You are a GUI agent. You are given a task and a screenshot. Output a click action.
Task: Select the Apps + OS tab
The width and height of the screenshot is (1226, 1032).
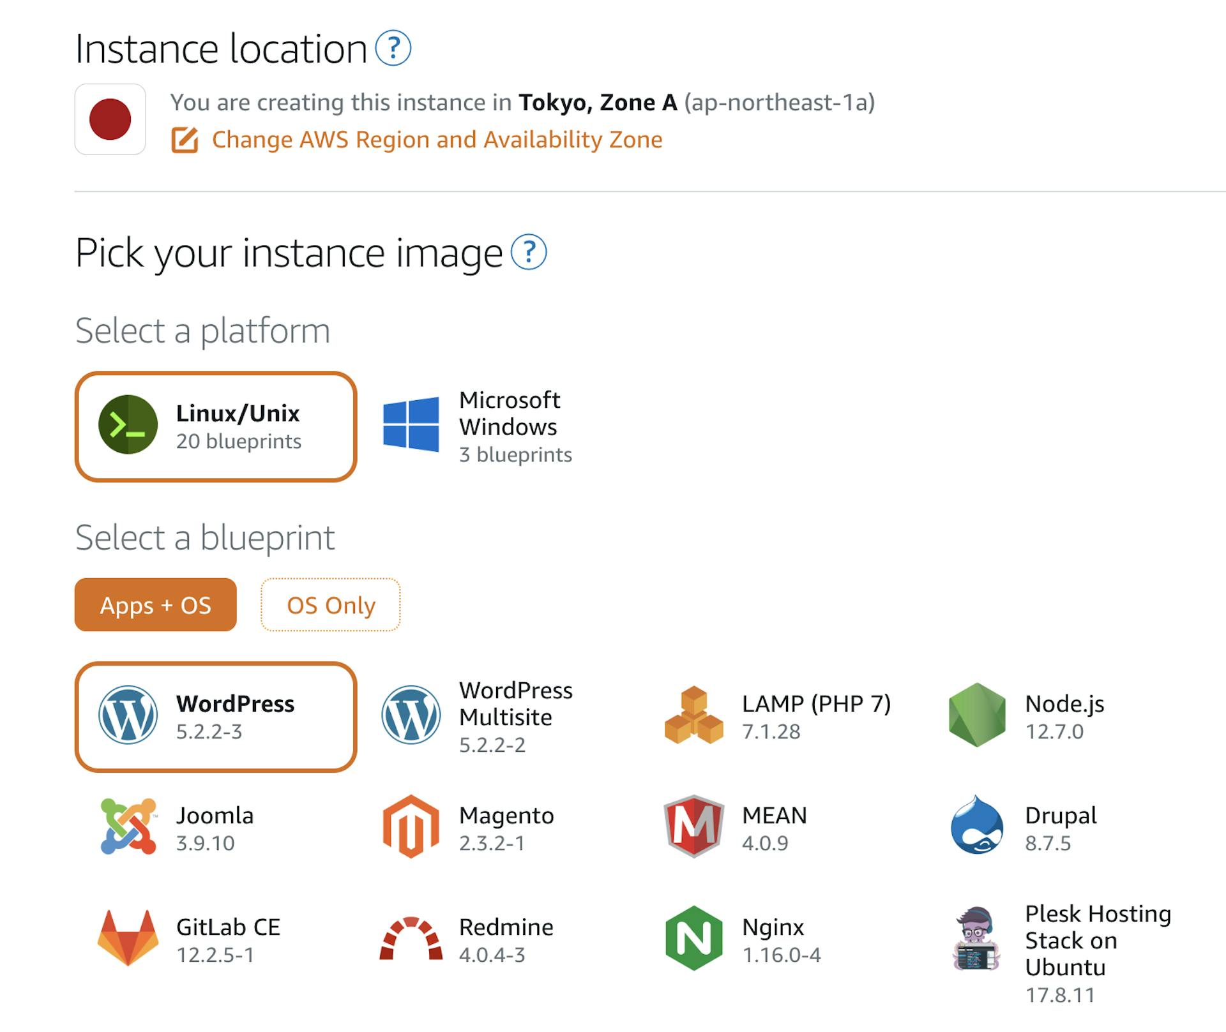[x=155, y=605]
